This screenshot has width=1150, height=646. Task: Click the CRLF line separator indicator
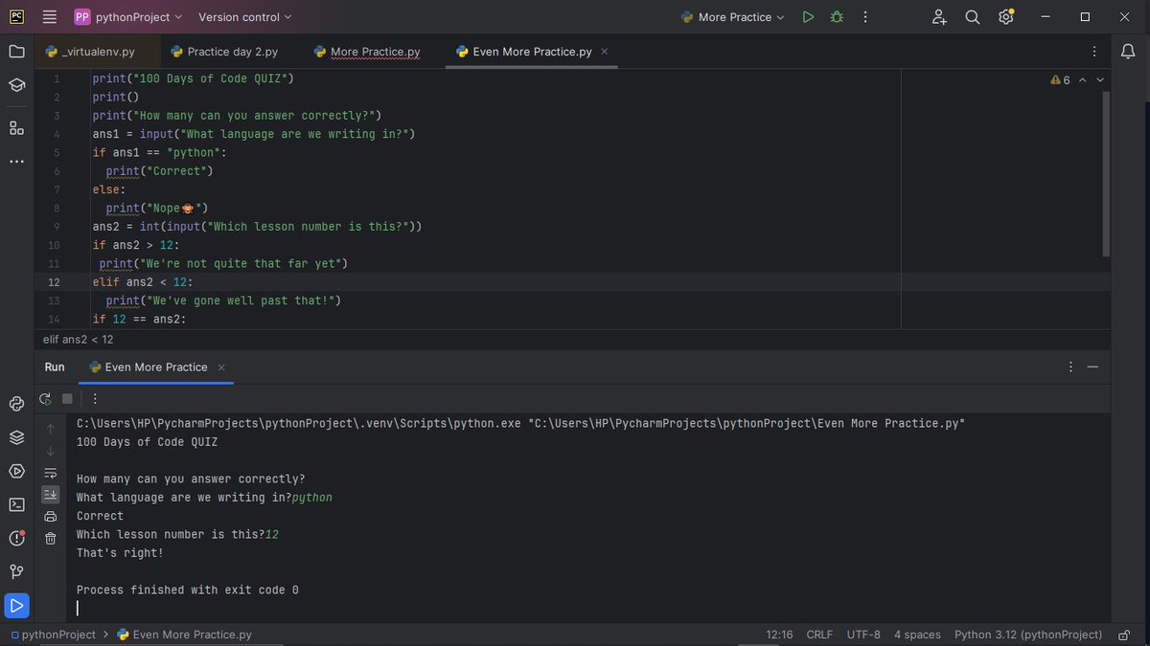pos(819,635)
